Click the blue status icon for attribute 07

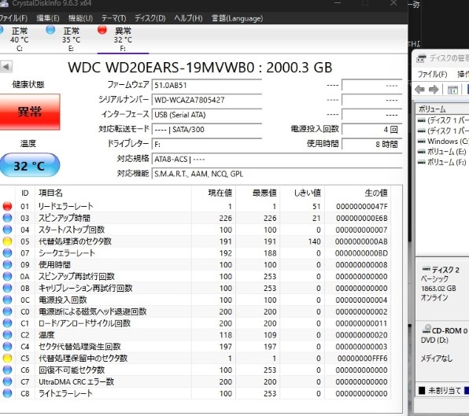7,253
